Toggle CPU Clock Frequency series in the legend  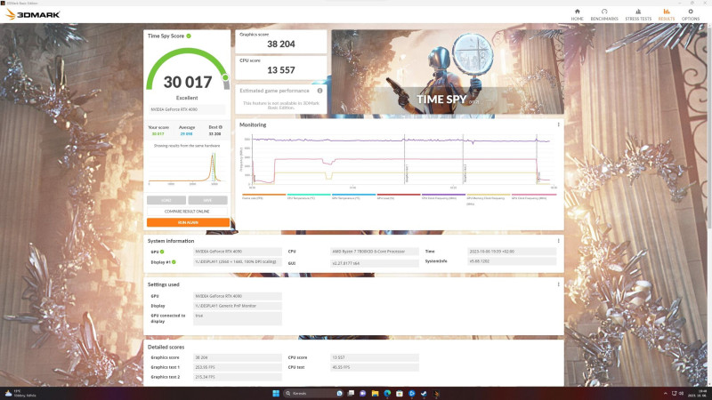click(443, 196)
